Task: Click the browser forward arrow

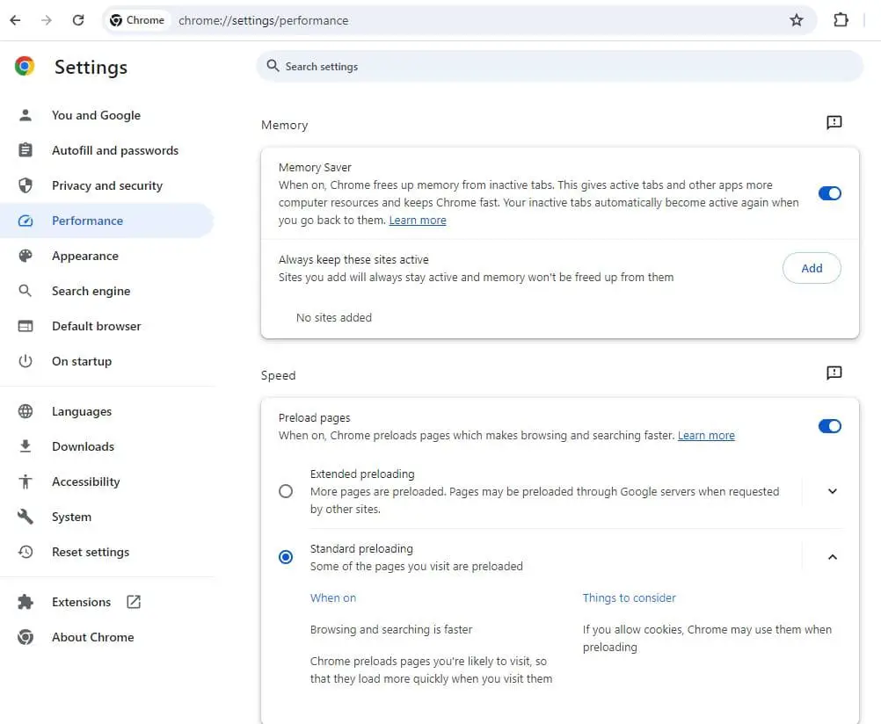Action: pos(47,20)
